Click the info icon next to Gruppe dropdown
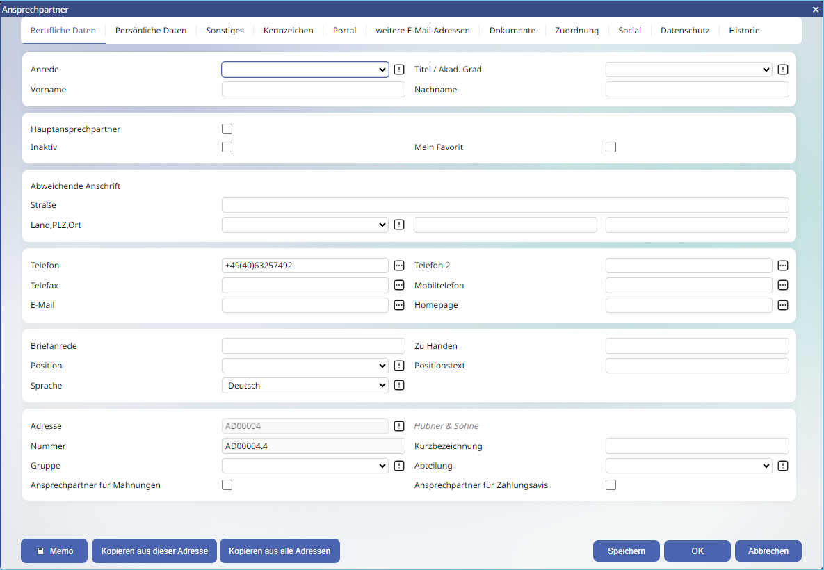 (x=399, y=466)
